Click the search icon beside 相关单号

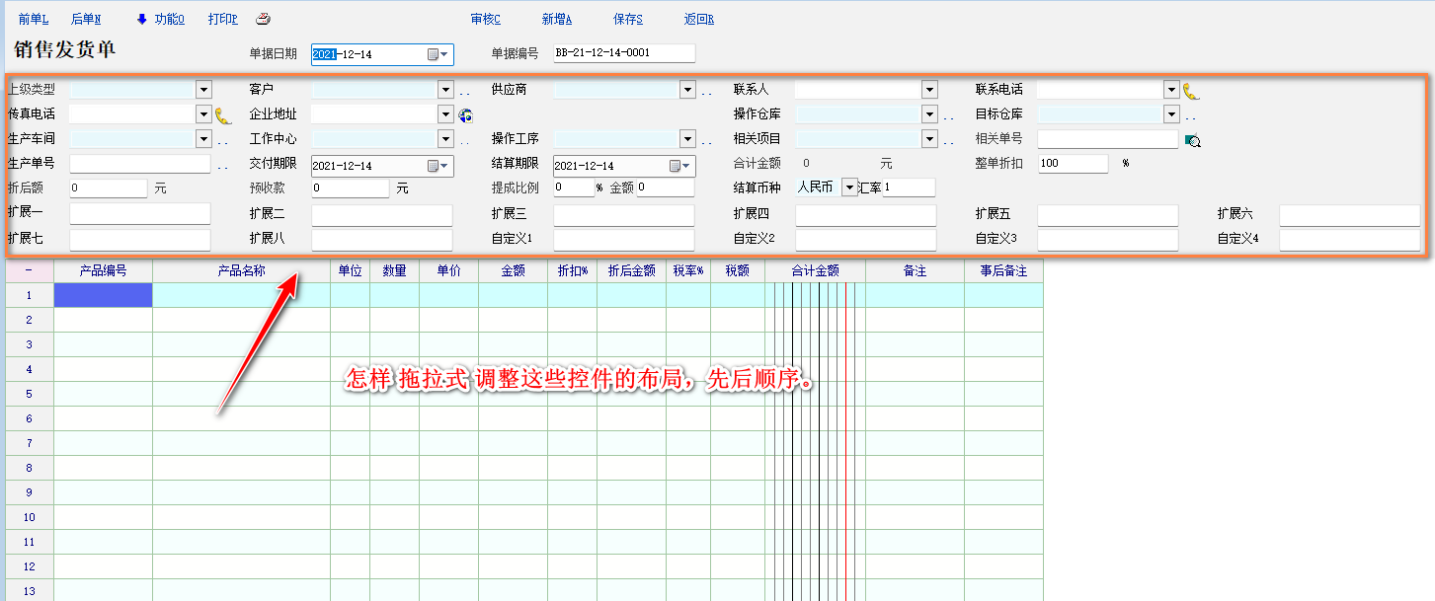pyautogui.click(x=1192, y=140)
